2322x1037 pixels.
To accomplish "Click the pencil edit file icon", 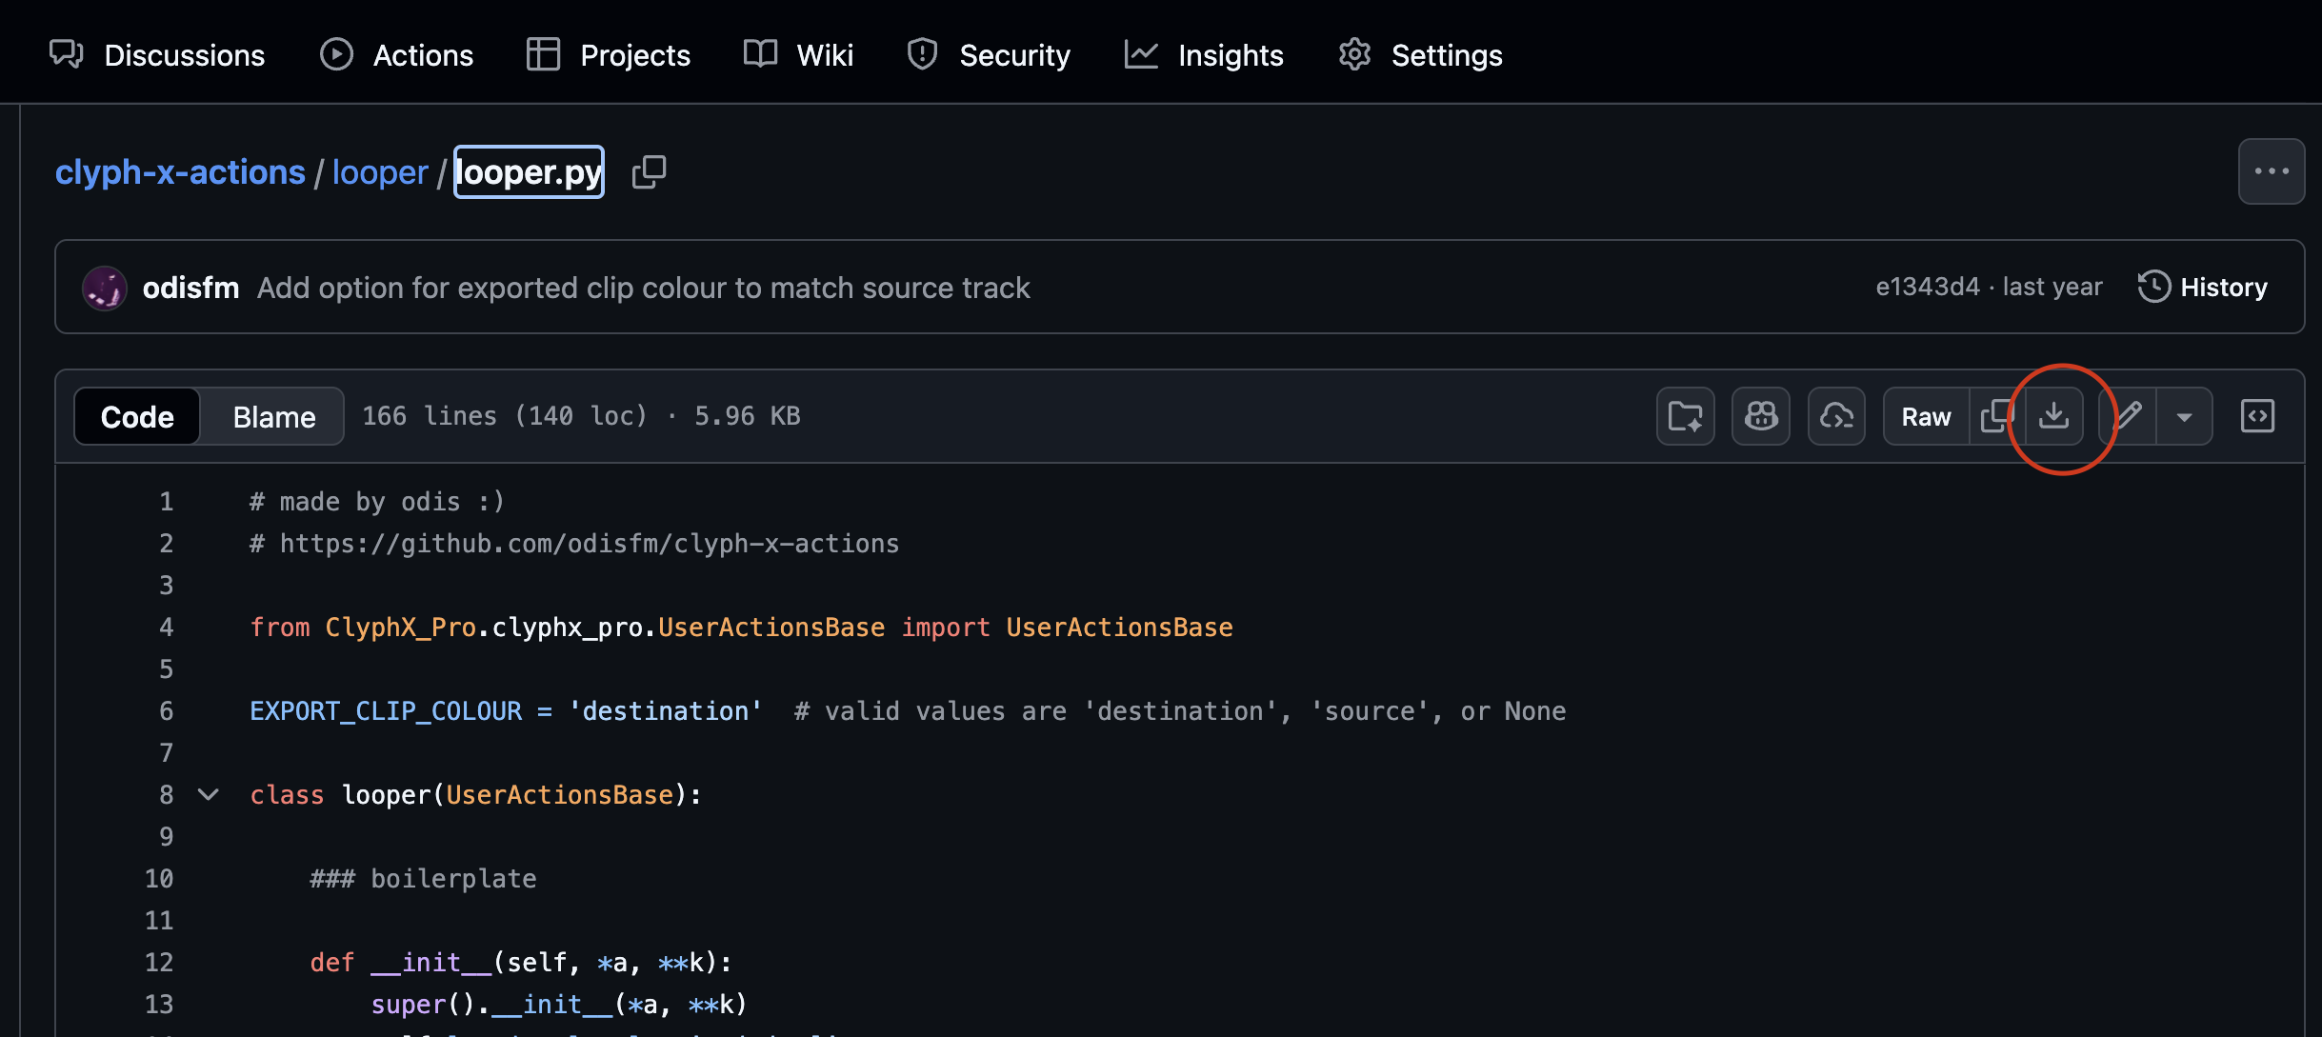I will (2130, 416).
